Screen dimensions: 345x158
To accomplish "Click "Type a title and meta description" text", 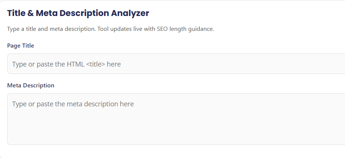I will pos(51,29).
